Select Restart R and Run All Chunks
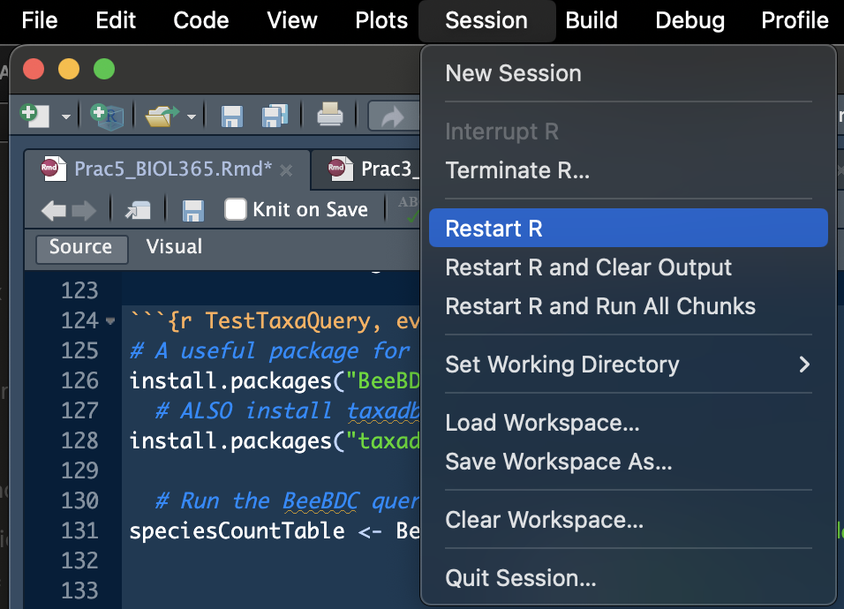This screenshot has width=844, height=609. [x=629, y=306]
